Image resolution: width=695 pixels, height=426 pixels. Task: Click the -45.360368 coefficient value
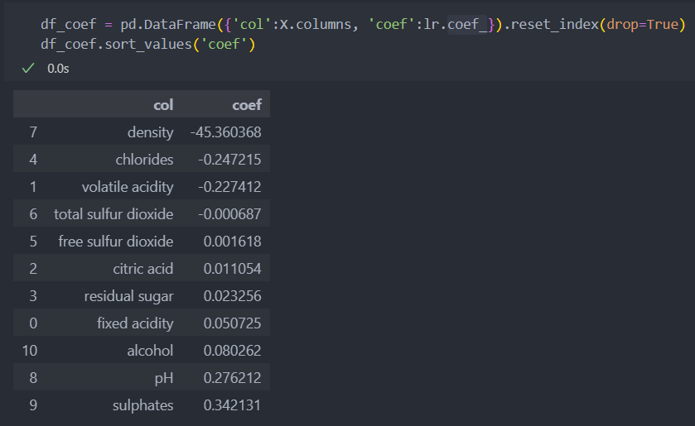click(225, 132)
